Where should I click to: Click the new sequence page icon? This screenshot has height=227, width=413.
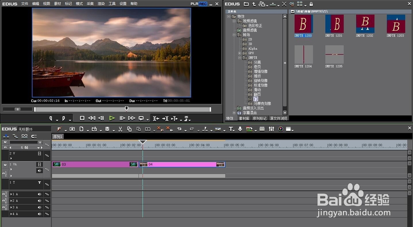[x=81, y=129]
